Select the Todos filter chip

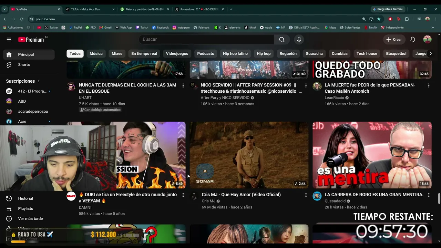coord(75,54)
